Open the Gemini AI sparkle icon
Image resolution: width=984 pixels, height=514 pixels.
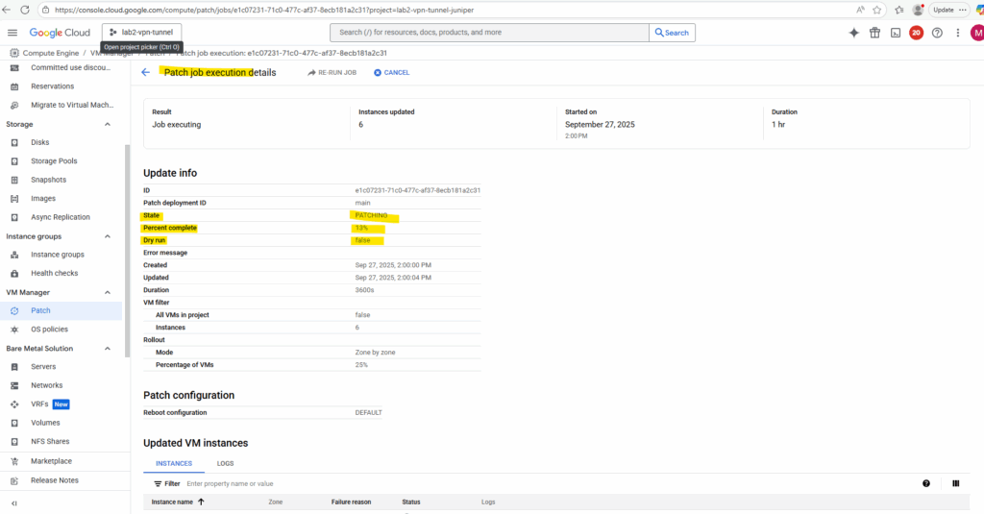[853, 33]
